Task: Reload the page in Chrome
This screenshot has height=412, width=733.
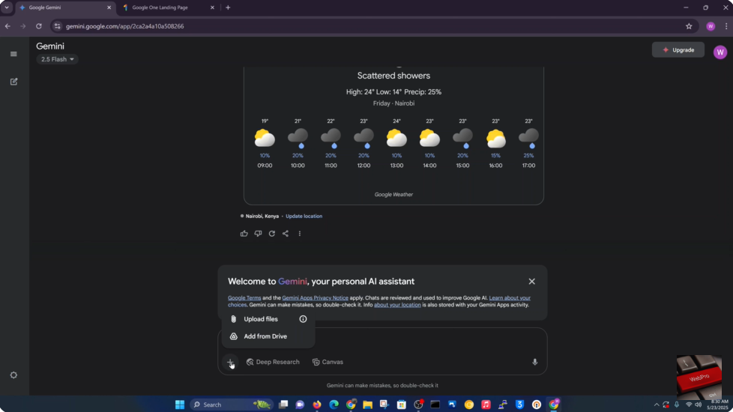Action: 39,26
